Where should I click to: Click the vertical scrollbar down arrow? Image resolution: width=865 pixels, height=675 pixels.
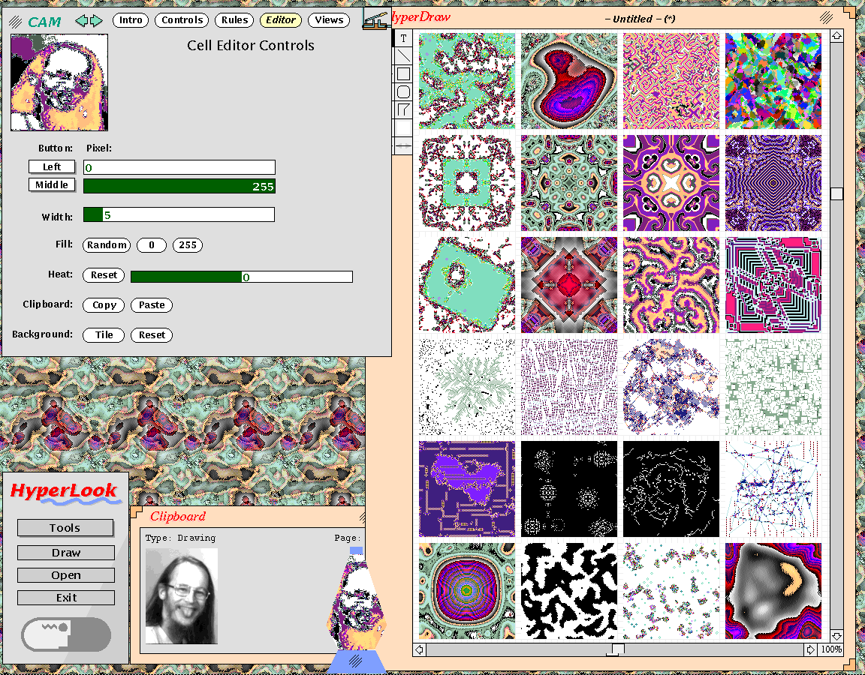[837, 634]
